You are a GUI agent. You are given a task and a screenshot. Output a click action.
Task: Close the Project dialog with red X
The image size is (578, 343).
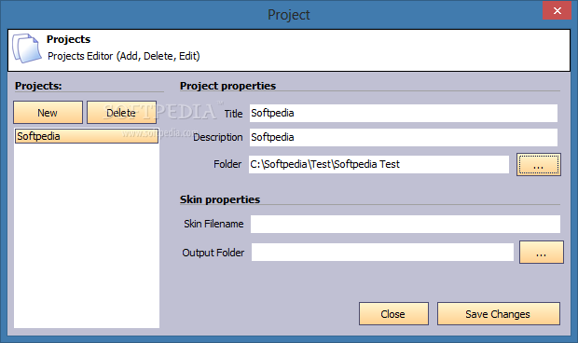(x=557, y=10)
